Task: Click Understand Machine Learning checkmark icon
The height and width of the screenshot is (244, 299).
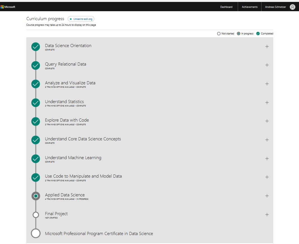Action: 36,159
